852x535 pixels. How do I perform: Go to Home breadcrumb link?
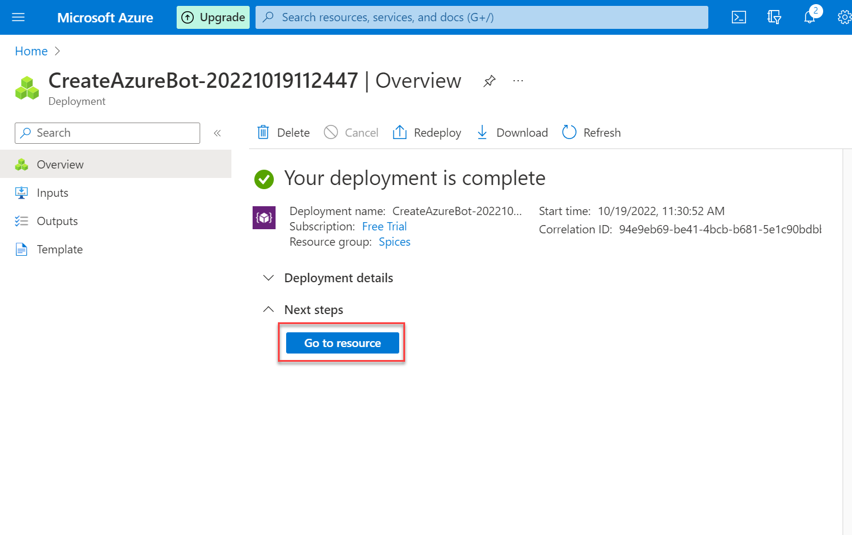(x=31, y=51)
